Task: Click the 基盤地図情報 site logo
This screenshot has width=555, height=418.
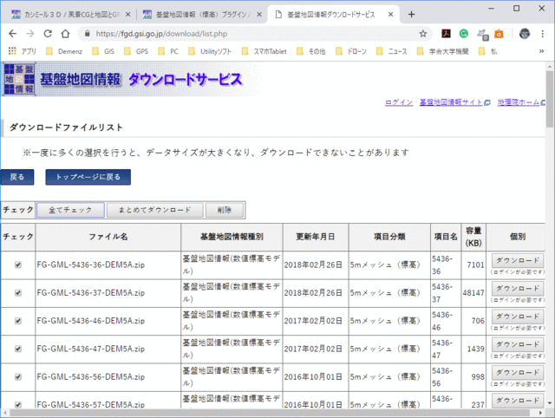Action: 19,79
